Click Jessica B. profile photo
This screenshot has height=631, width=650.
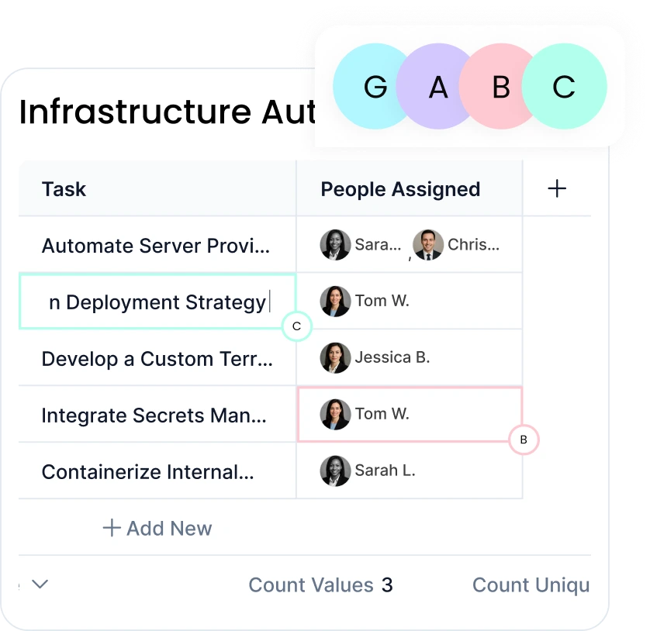coord(335,358)
